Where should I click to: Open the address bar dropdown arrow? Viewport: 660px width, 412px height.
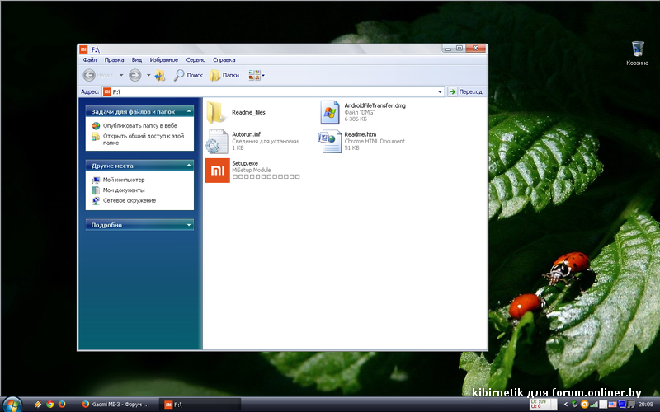pos(440,92)
